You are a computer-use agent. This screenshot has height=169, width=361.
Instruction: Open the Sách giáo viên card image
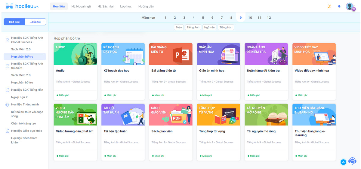tap(171, 115)
